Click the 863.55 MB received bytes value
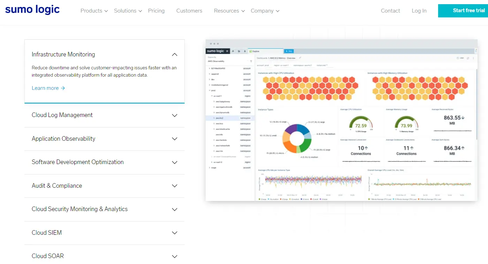 pos(454,120)
